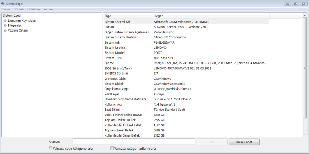Close the Sistem Bilgisi window
The width and height of the screenshot is (309, 154).
click(304, 4)
